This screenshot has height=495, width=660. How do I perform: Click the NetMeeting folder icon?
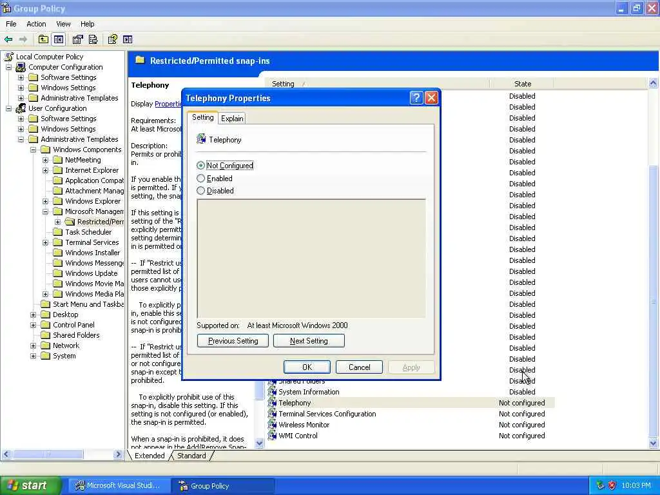coord(57,160)
